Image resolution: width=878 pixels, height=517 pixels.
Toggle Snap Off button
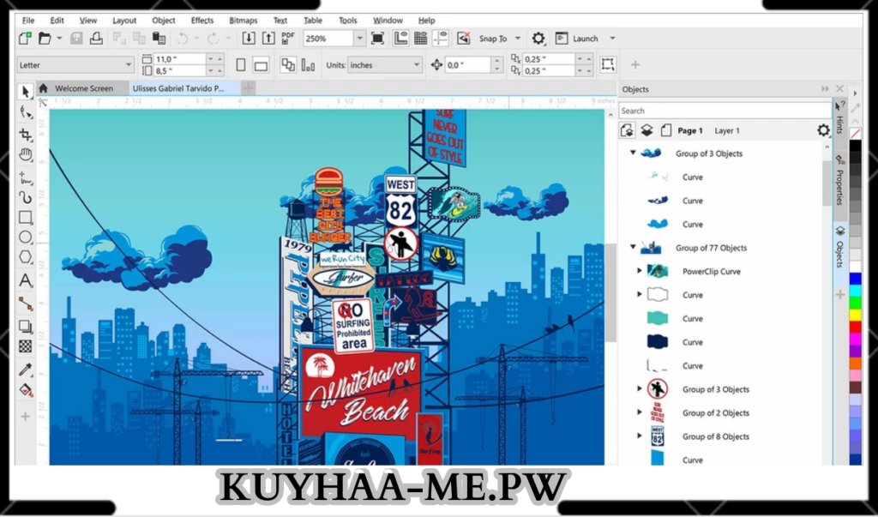pos(463,38)
